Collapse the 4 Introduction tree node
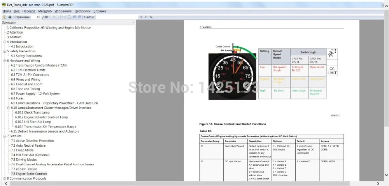Screen dimensions: 389x186 click(x=4, y=42)
